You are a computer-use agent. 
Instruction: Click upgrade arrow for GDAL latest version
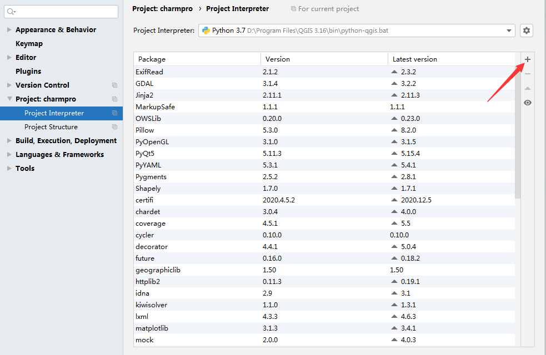(394, 83)
